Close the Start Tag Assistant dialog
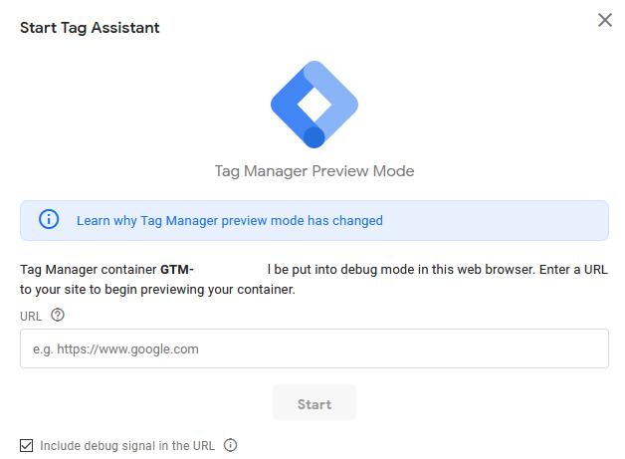Screen dimensions: 625x459 pos(604,20)
